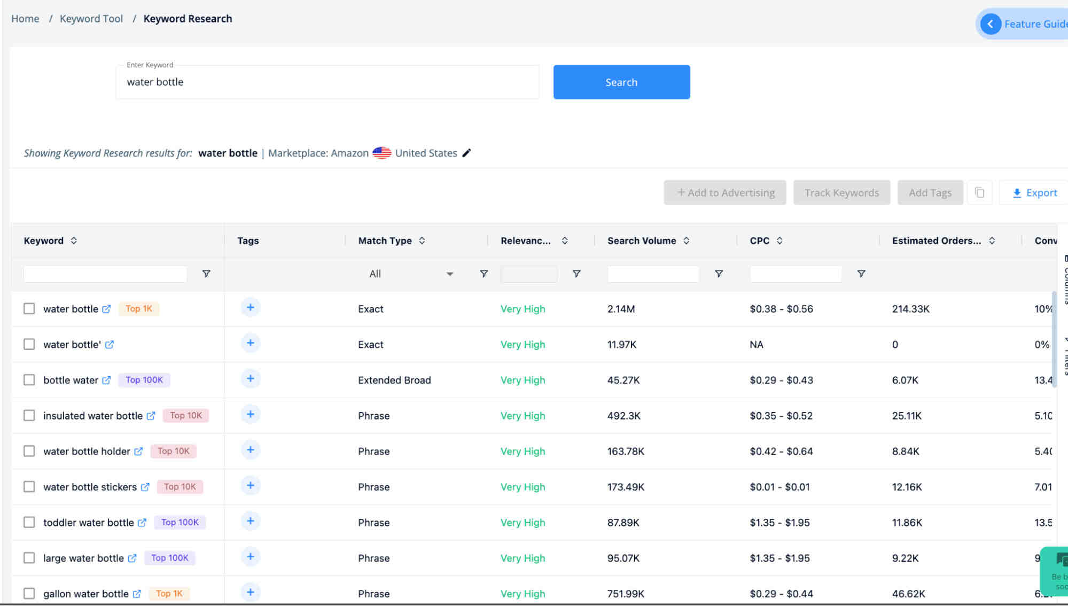
Task: Click the Add Tags button
Action: click(930, 192)
